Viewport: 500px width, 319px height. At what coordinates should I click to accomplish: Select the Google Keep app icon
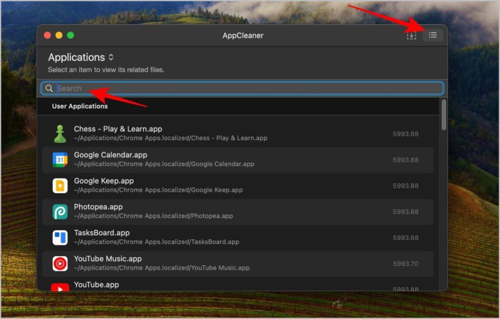tap(60, 186)
